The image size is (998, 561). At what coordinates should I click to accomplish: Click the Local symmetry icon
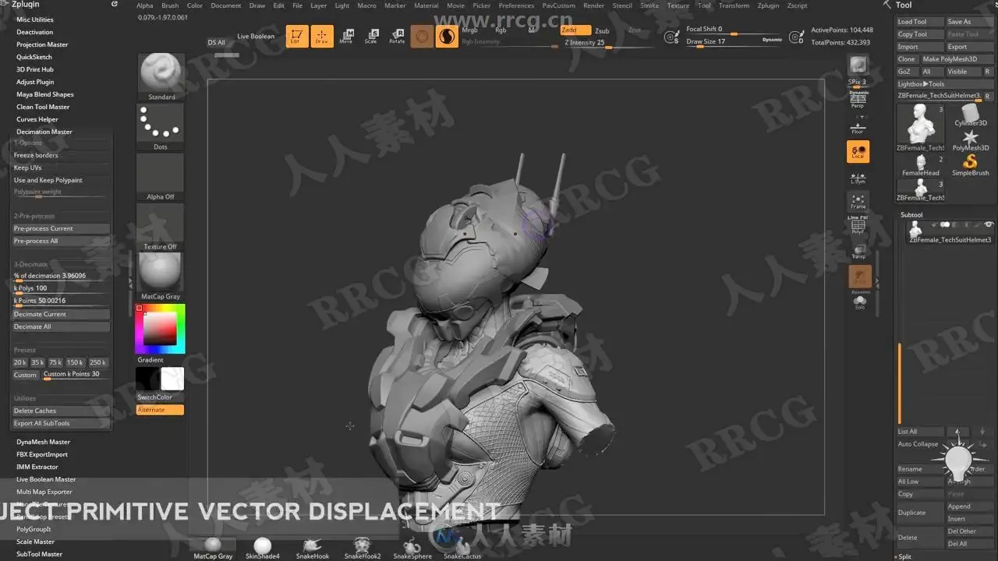click(x=858, y=151)
